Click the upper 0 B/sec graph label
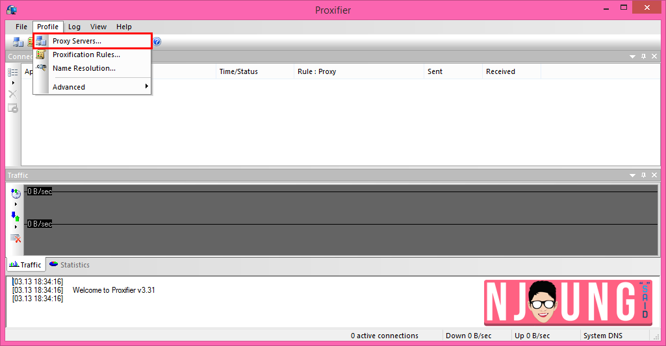Screen dimensions: 666x346 tap(40, 192)
